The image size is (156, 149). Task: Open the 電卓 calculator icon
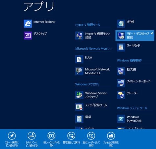(x=79, y=119)
